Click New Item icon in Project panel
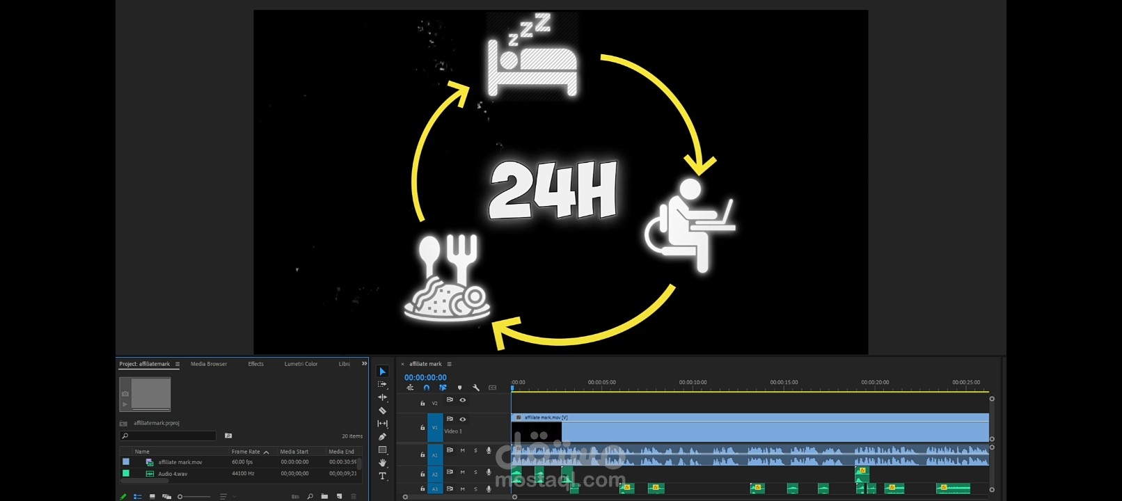This screenshot has height=501, width=1122. [339, 496]
